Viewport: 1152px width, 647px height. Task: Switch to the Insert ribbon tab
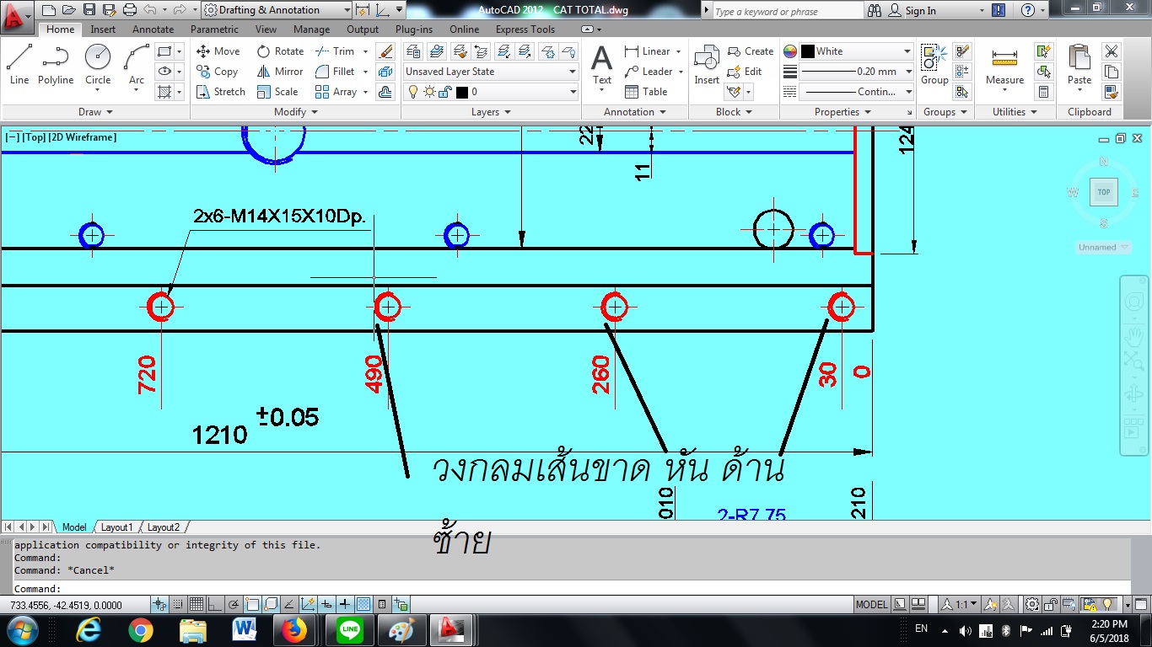[103, 29]
